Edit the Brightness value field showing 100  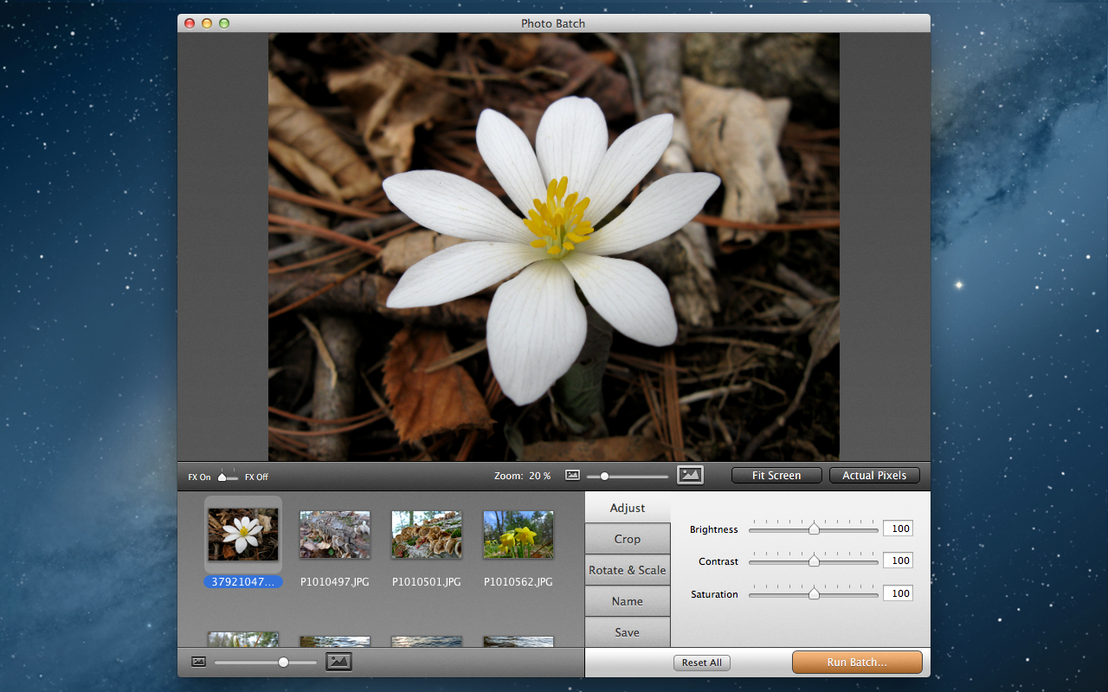898,528
